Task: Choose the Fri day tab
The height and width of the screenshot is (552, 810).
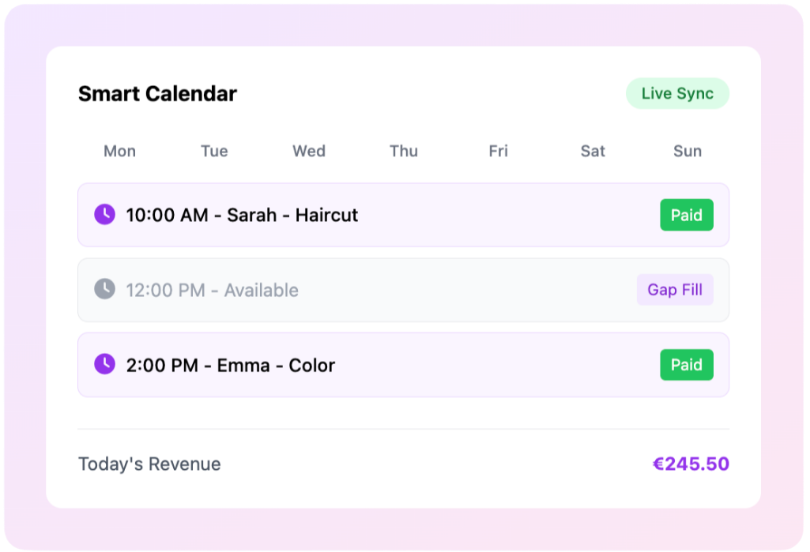Action: point(498,151)
